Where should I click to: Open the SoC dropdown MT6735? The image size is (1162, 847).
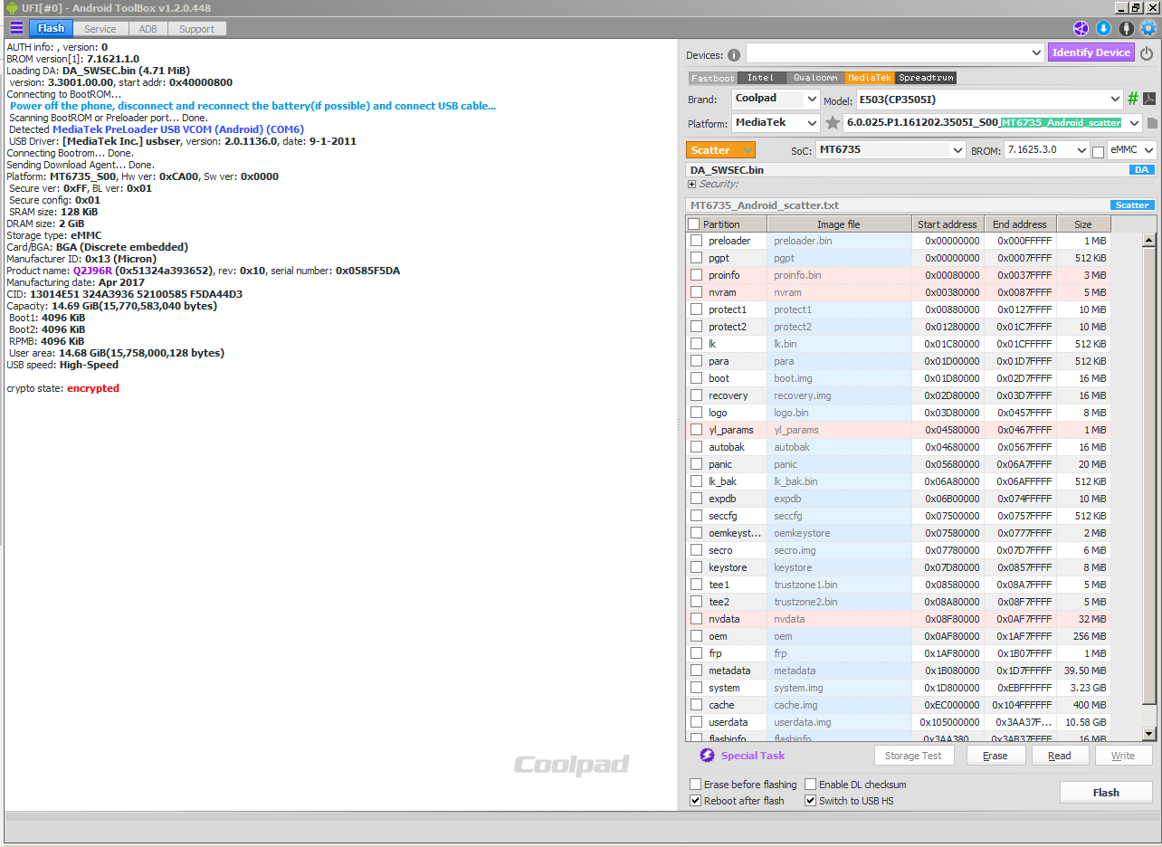tap(891, 150)
